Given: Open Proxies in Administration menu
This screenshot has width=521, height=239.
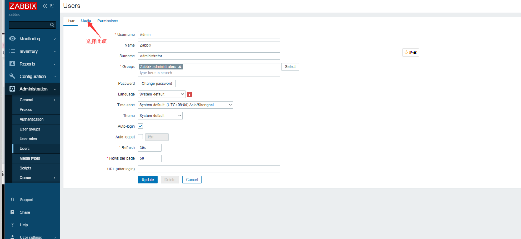Looking at the screenshot, I should pos(36,110).
